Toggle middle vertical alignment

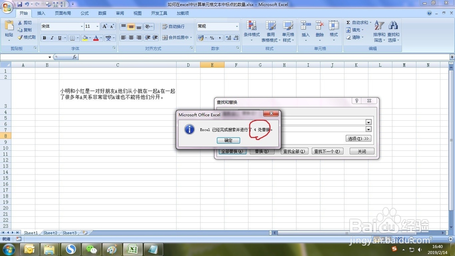131,26
